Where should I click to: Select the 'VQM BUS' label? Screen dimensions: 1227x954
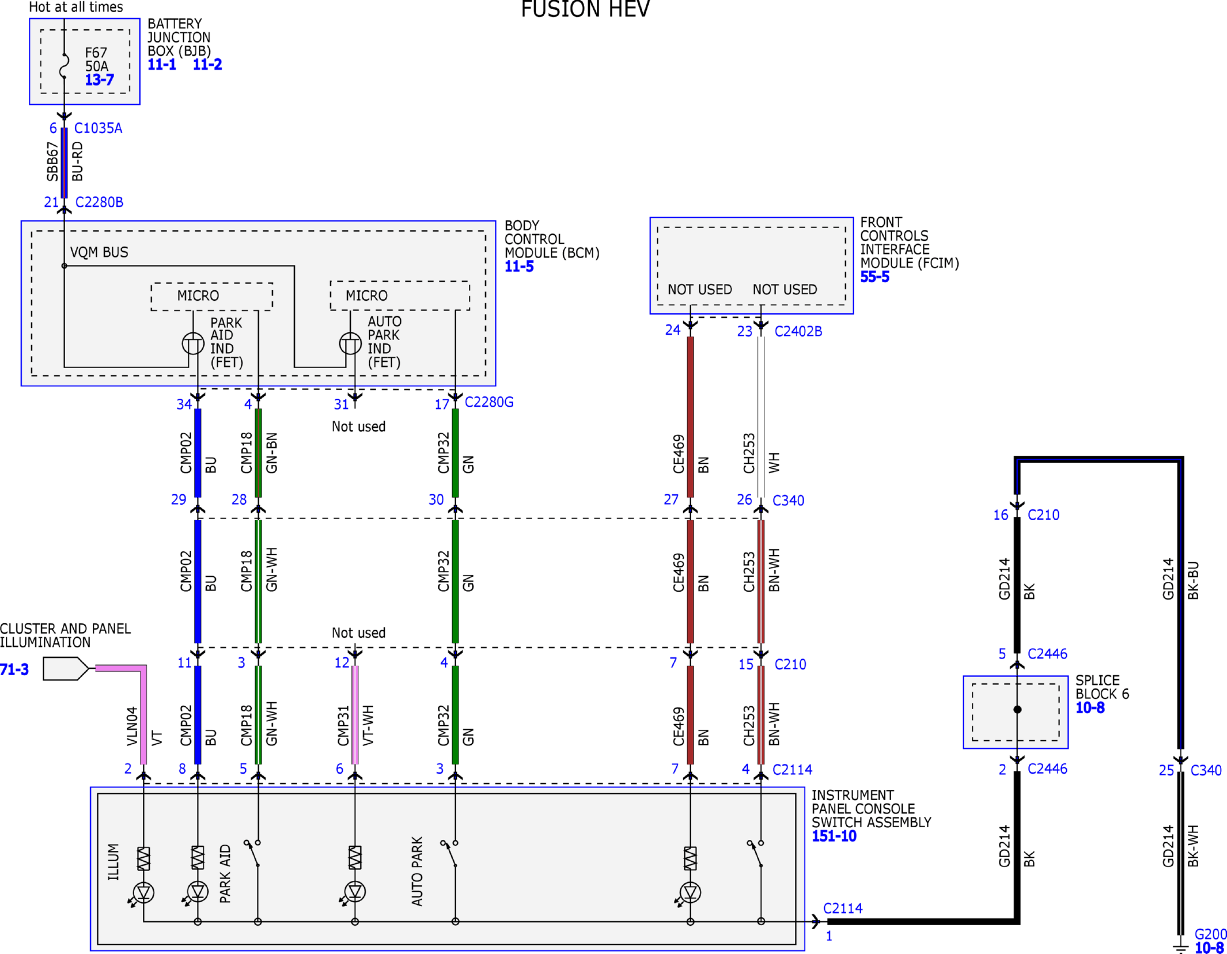pos(99,252)
